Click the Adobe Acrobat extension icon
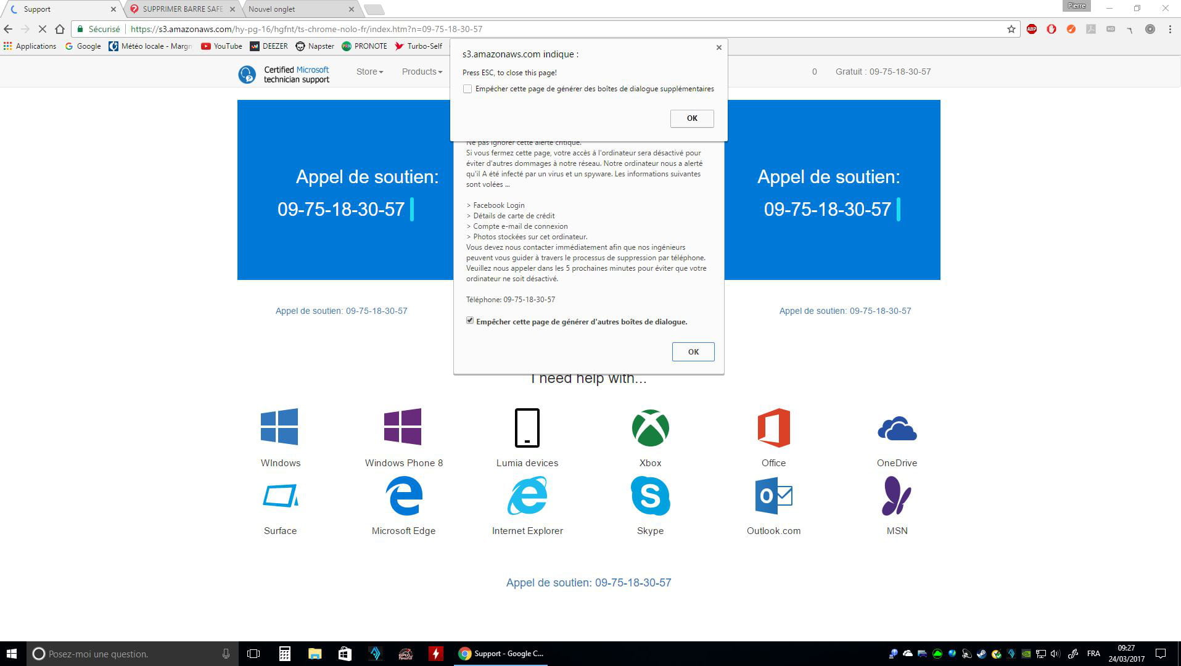The height and width of the screenshot is (666, 1181). [x=1091, y=29]
